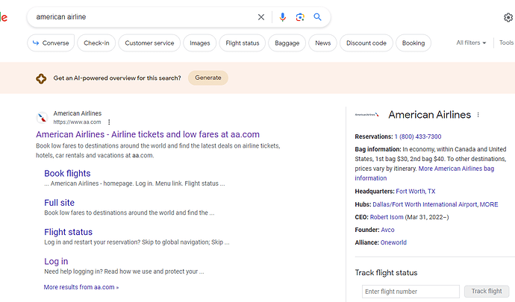The image size is (515, 302).
Task: Click the https://www.aa.com URL text
Action: pyautogui.click(x=77, y=122)
